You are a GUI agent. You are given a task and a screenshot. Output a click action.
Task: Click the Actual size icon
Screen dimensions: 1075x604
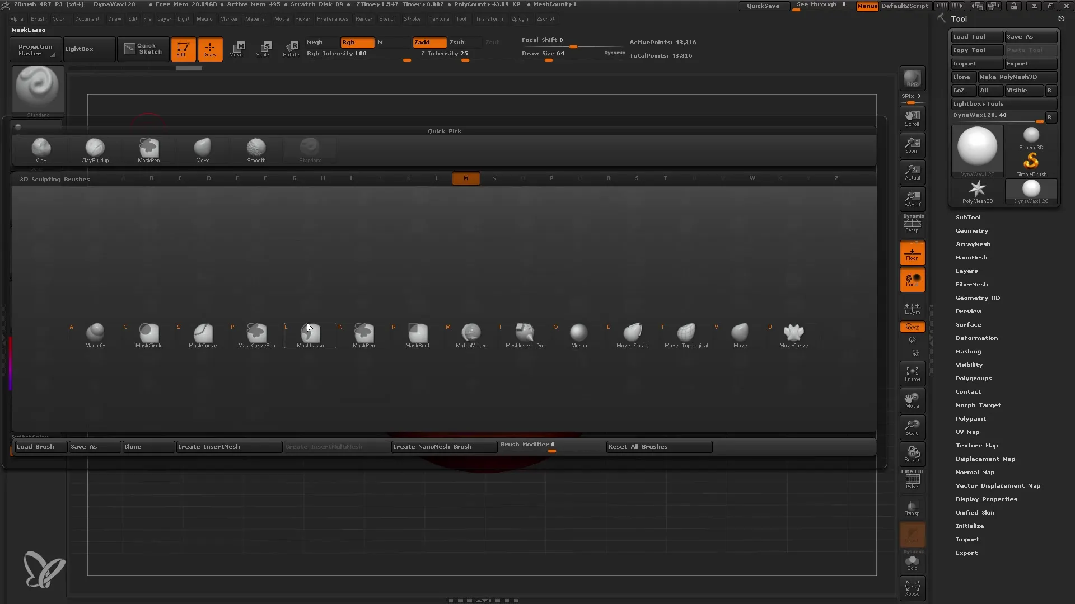pyautogui.click(x=912, y=172)
